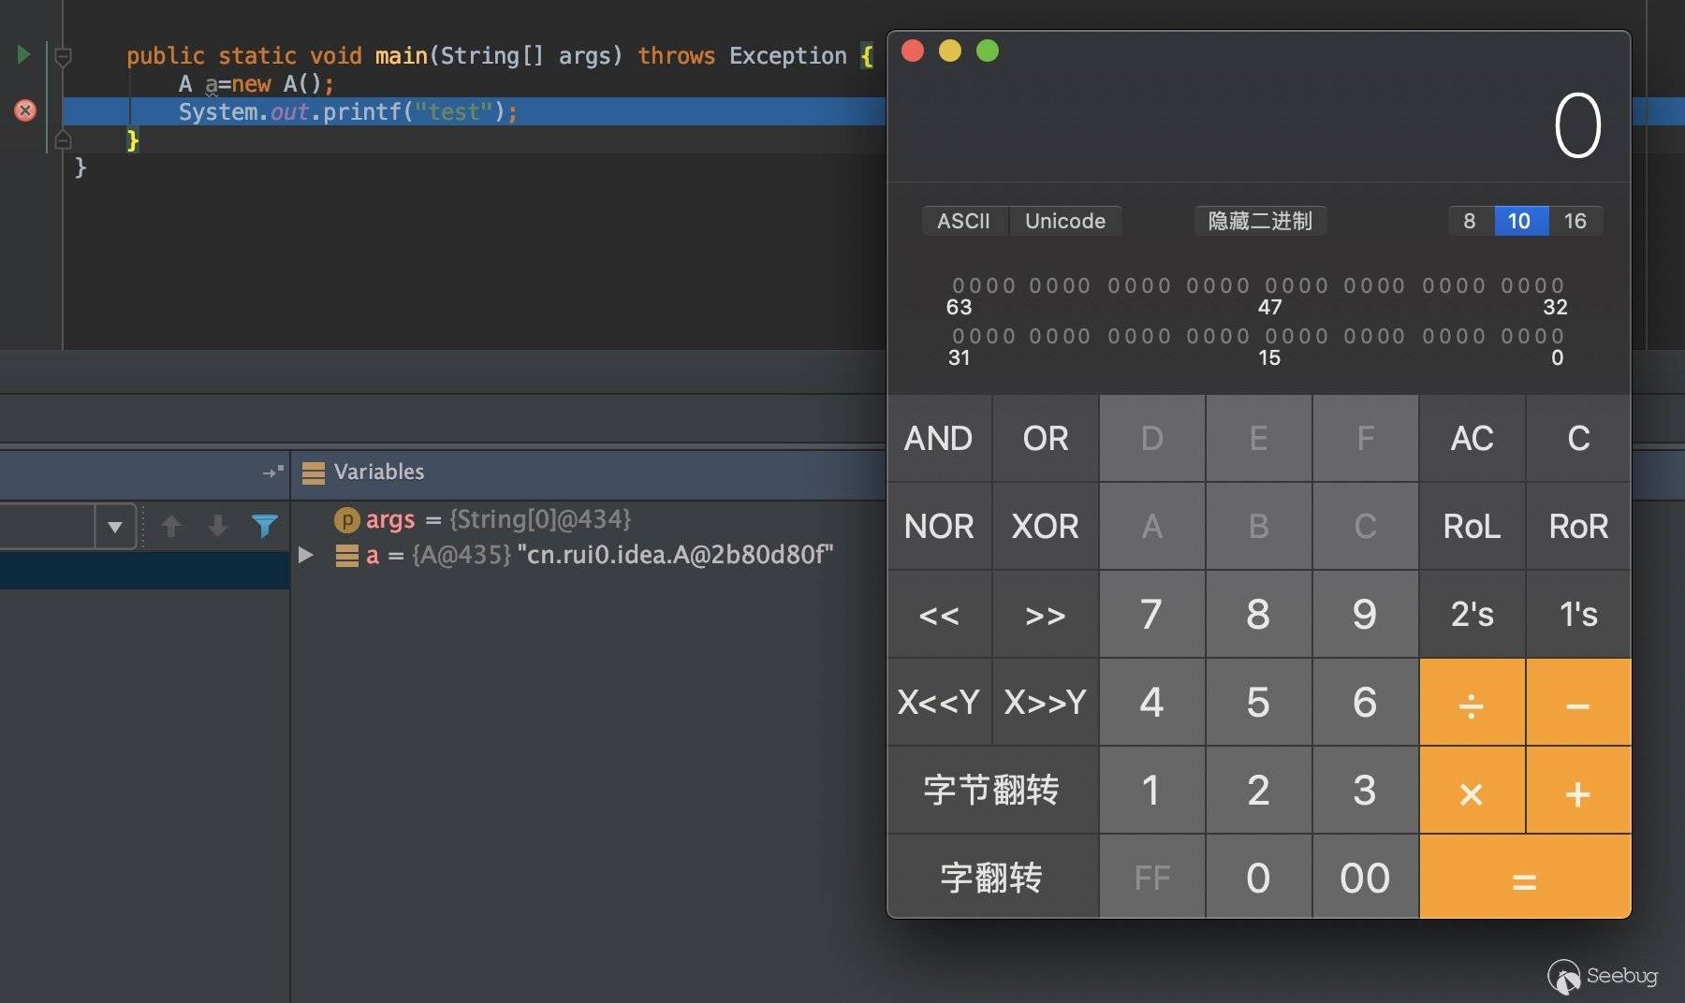The height and width of the screenshot is (1003, 1685).
Task: Click the run gutter arrow beside main
Action: tap(23, 54)
